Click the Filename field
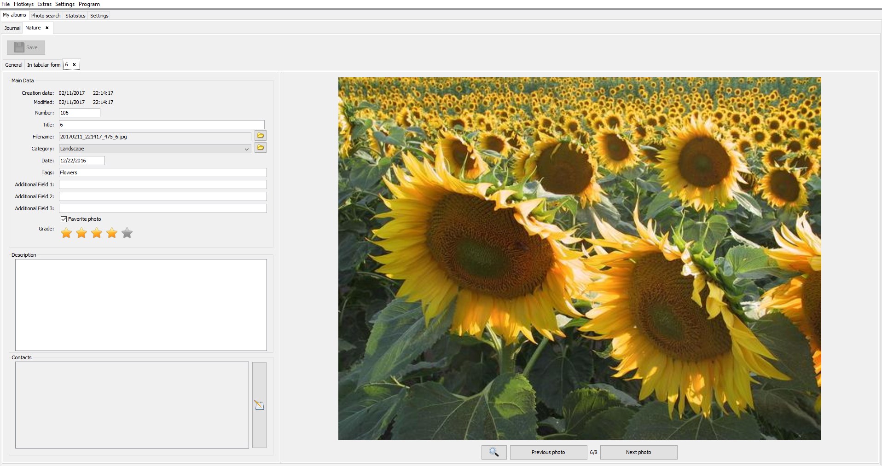882x466 pixels. (155, 137)
